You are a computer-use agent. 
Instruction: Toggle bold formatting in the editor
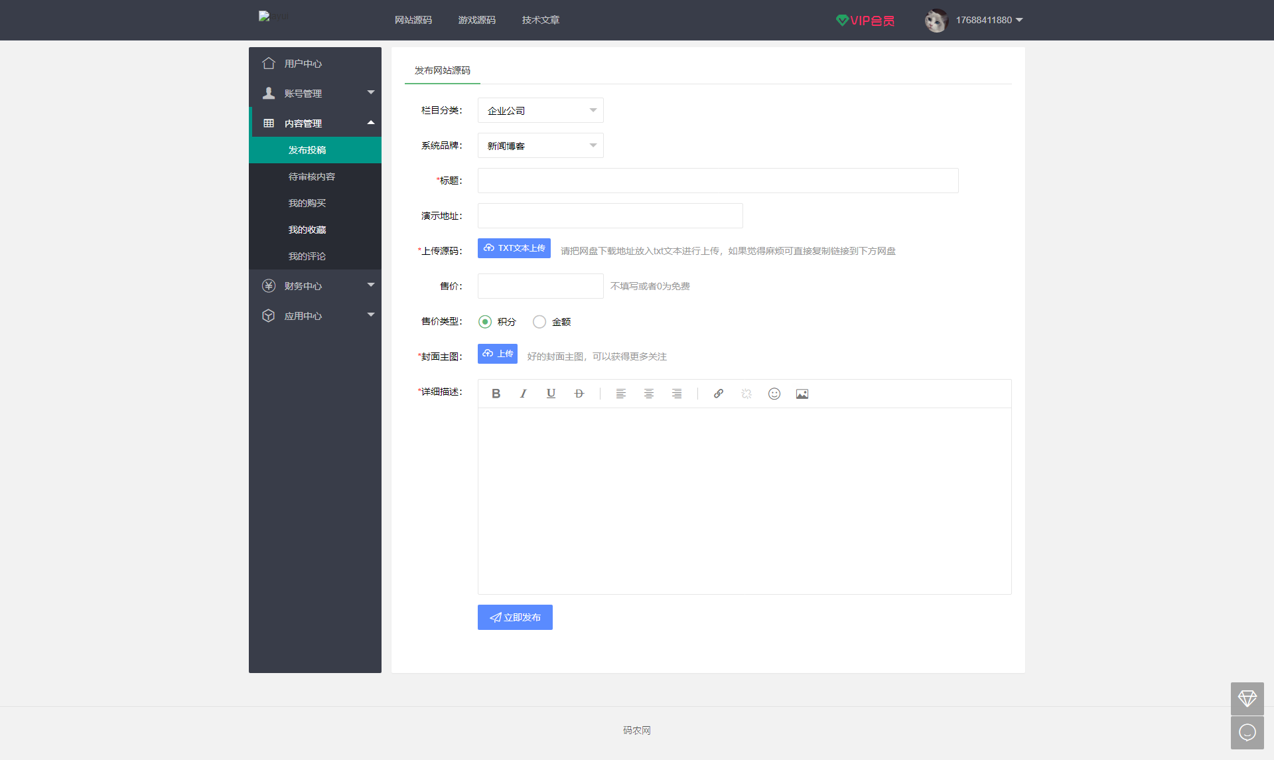pyautogui.click(x=496, y=394)
